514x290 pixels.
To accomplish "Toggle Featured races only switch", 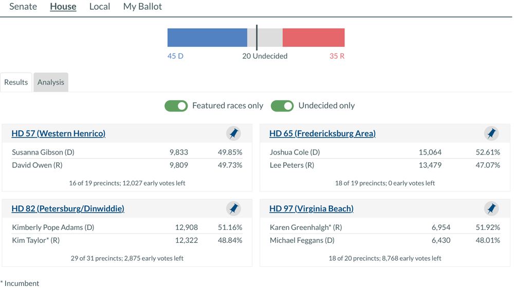I will [x=176, y=106].
